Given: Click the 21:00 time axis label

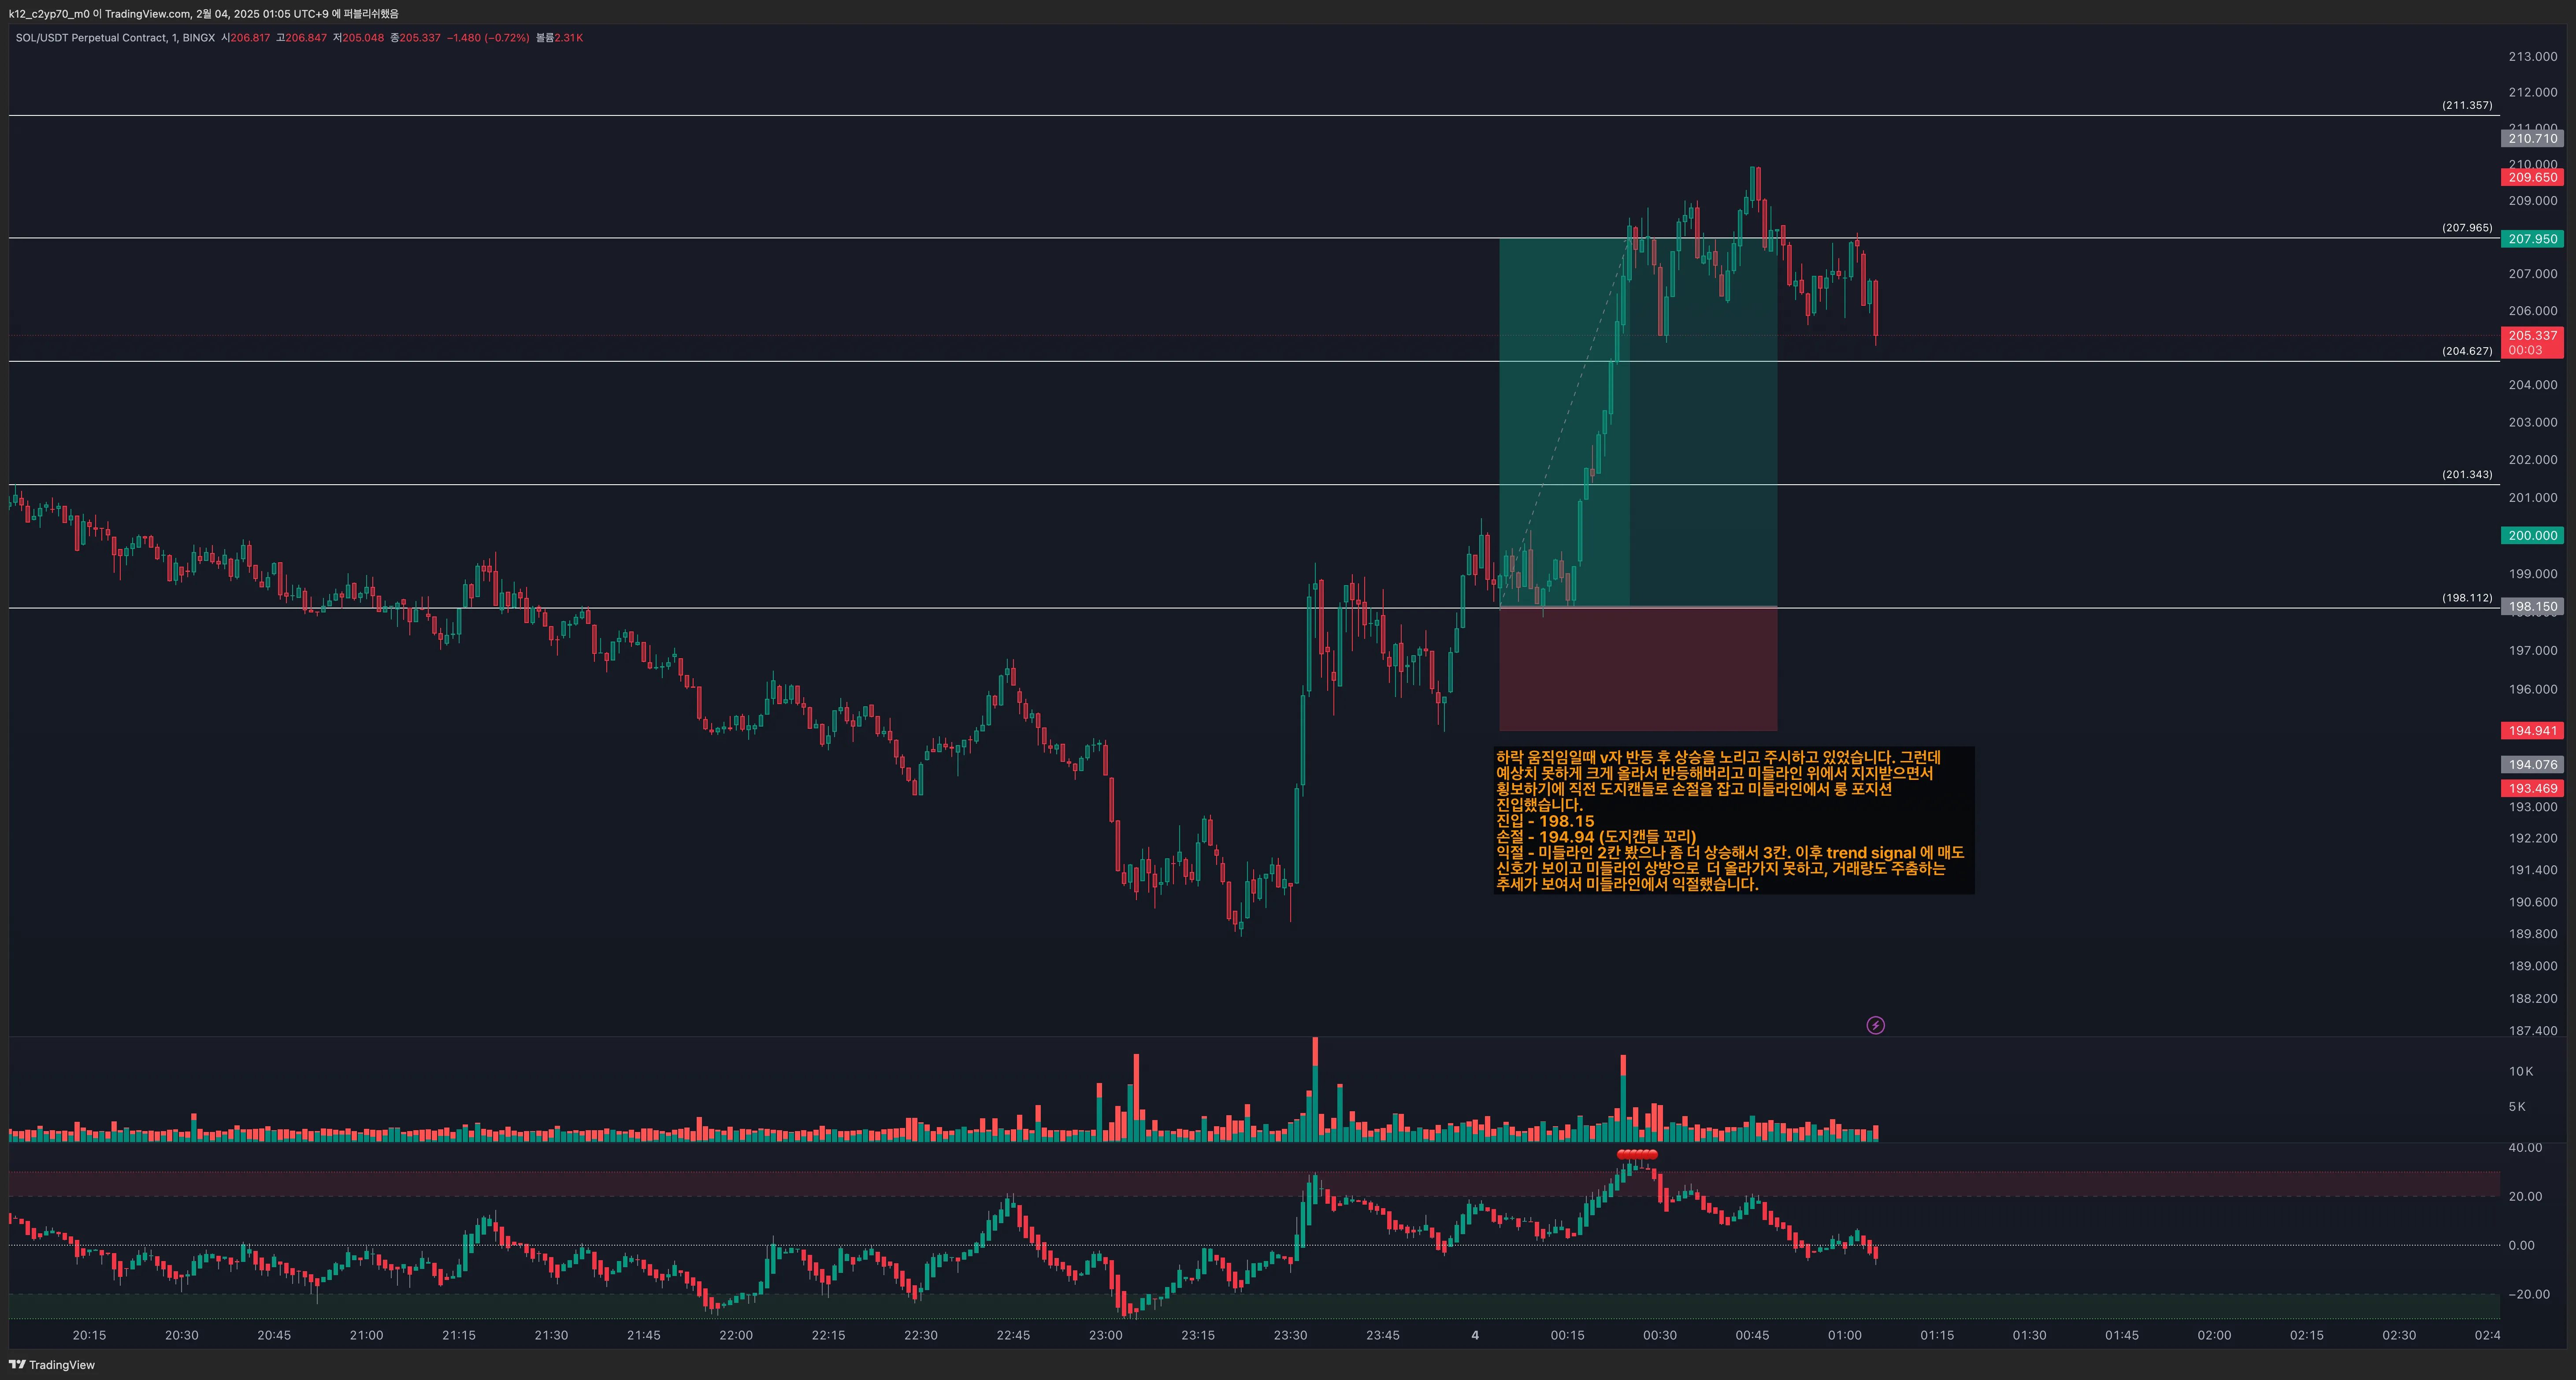Looking at the screenshot, I should pos(366,1335).
